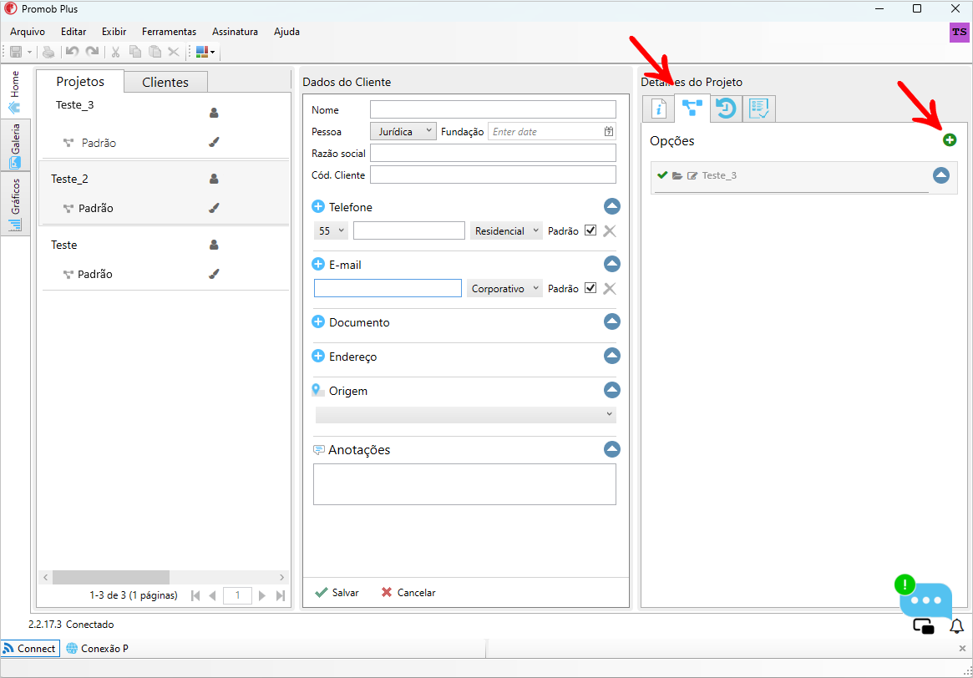Open the Arquivo menu
The image size is (973, 678).
point(28,32)
